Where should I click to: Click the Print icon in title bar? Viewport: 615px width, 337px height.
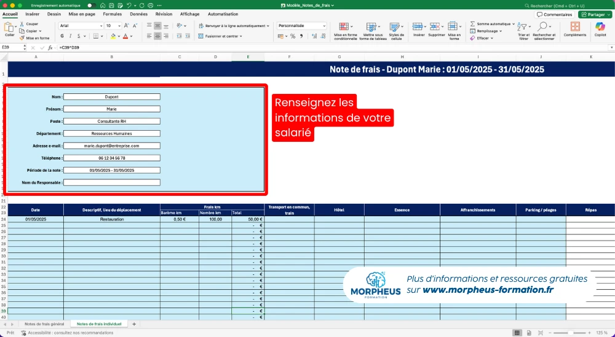(x=150, y=6)
